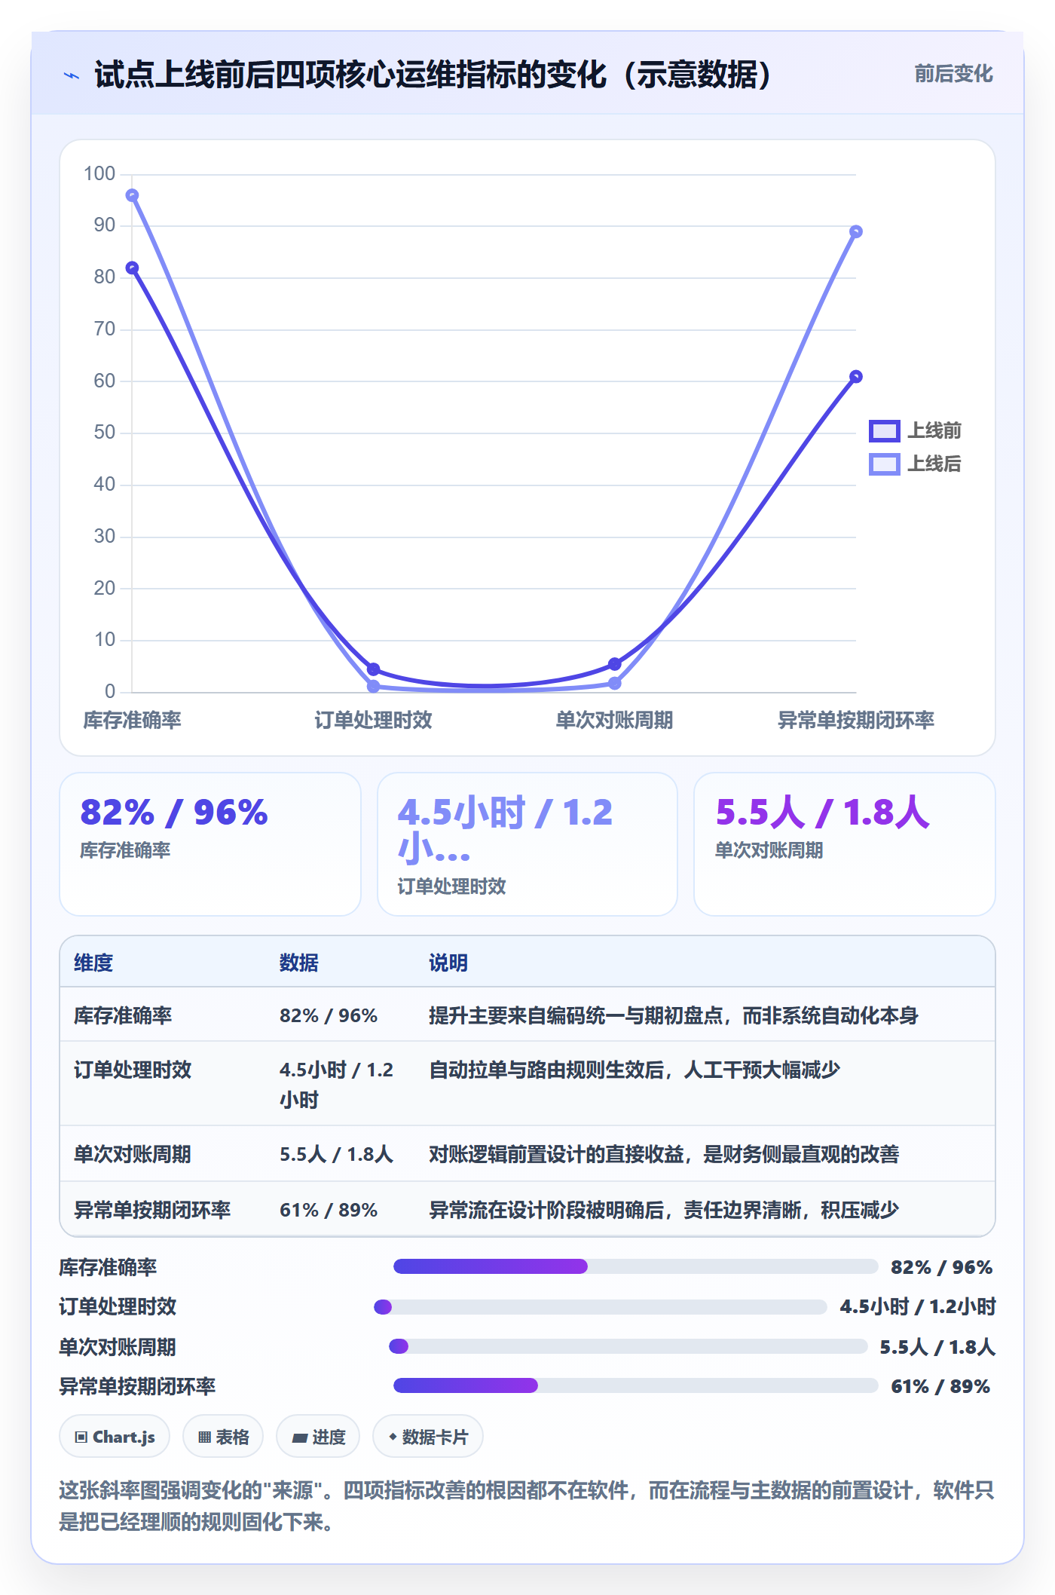Click the 表格 tag
Image resolution: width=1055 pixels, height=1595 pixels.
[223, 1437]
